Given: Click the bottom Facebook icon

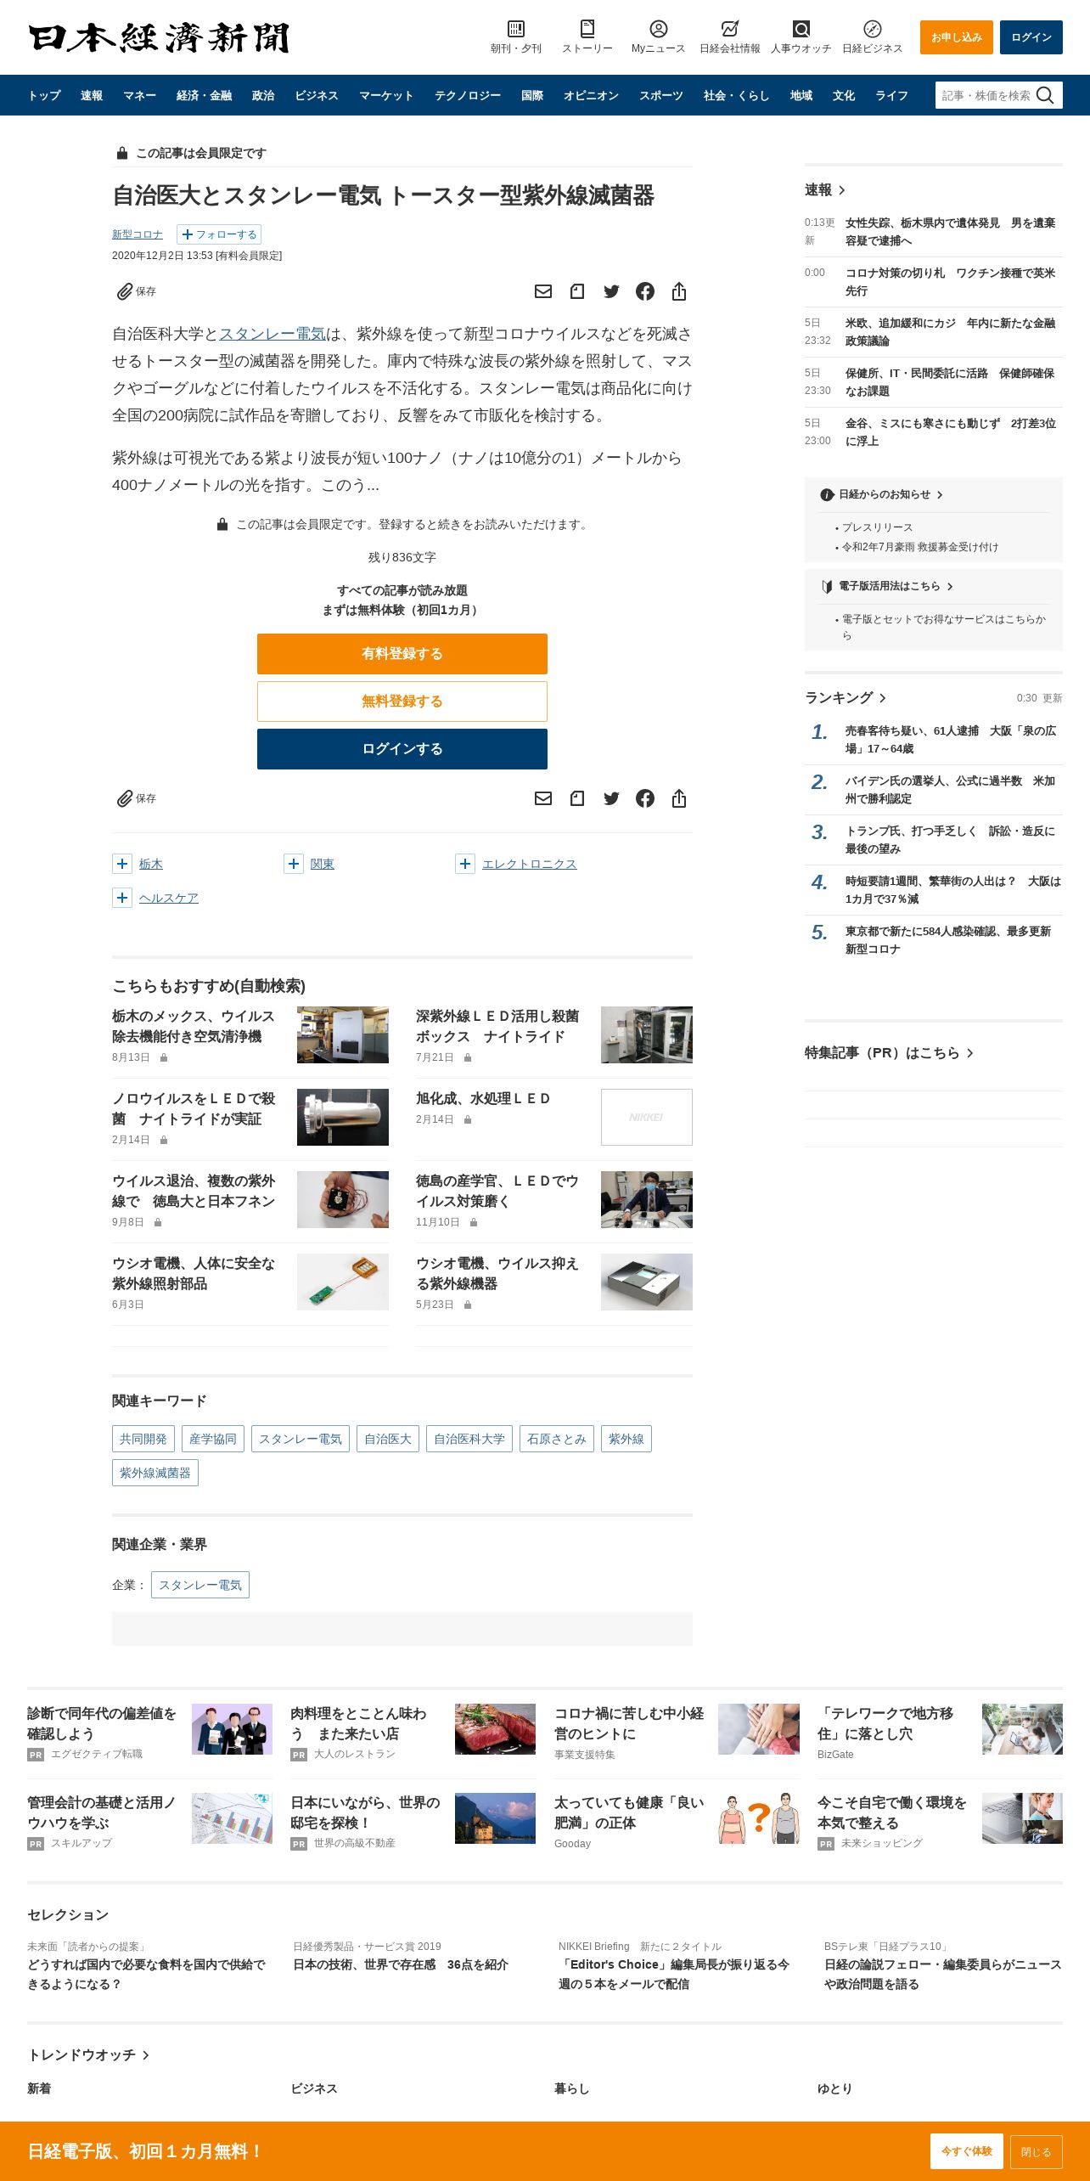Looking at the screenshot, I should 645,798.
